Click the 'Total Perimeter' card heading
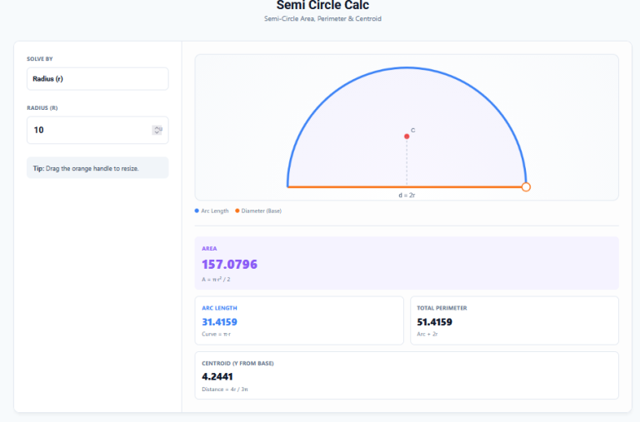 [x=442, y=308]
